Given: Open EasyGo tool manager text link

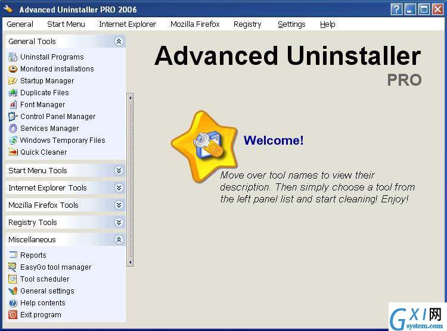Looking at the screenshot, I should [55, 267].
